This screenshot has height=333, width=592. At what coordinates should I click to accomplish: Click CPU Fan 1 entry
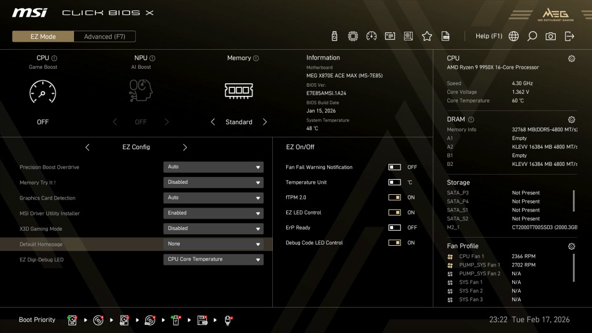click(x=491, y=256)
